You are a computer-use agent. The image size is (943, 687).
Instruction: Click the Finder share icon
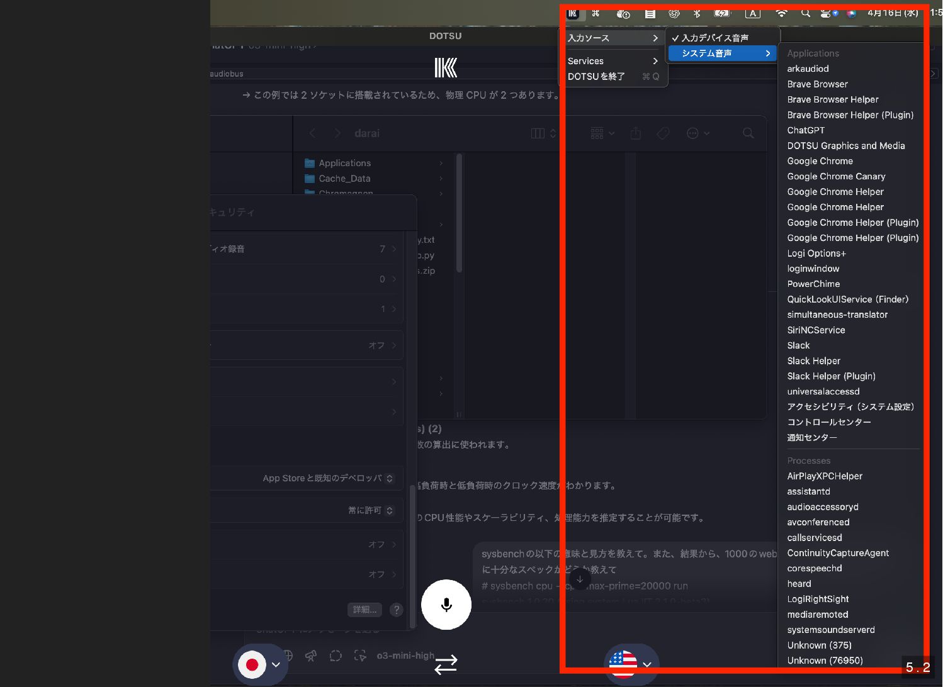pyautogui.click(x=636, y=133)
